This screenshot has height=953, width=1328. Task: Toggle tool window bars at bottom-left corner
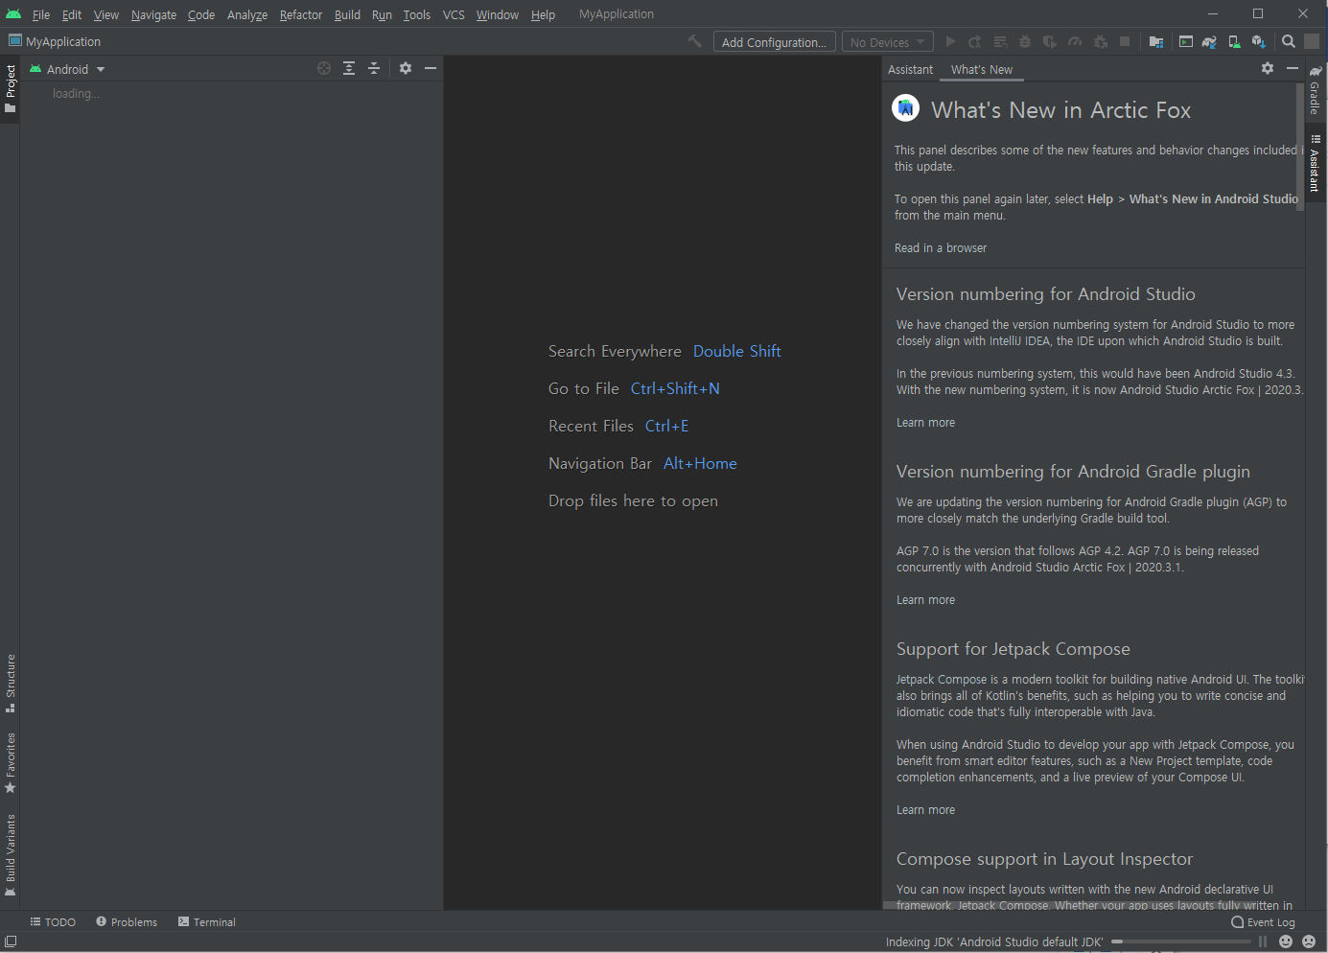click(11, 941)
